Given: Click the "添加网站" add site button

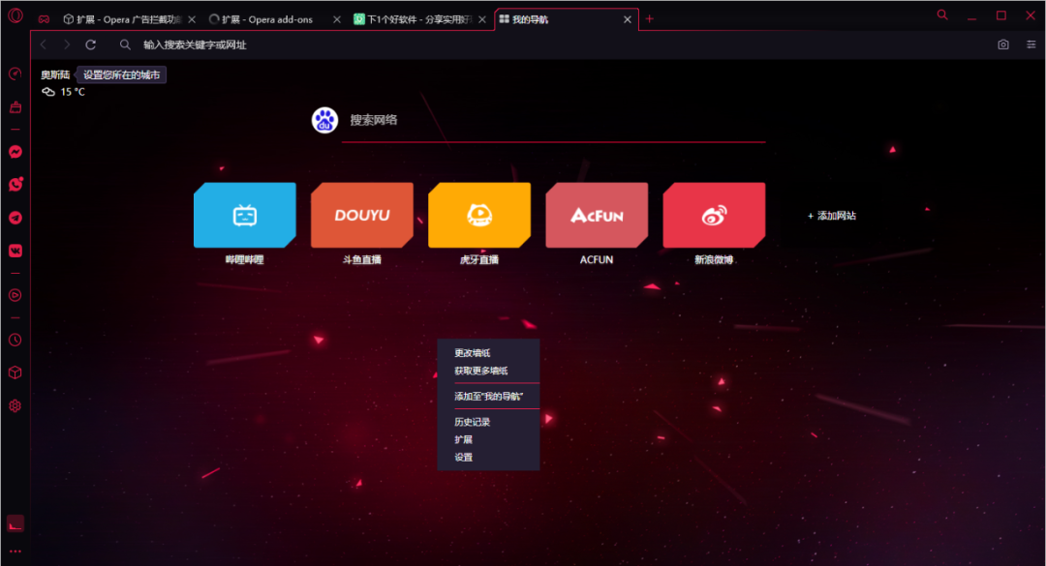Looking at the screenshot, I should pyautogui.click(x=832, y=216).
